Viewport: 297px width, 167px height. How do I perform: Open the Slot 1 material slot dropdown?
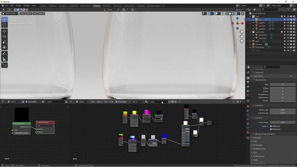click(138, 102)
